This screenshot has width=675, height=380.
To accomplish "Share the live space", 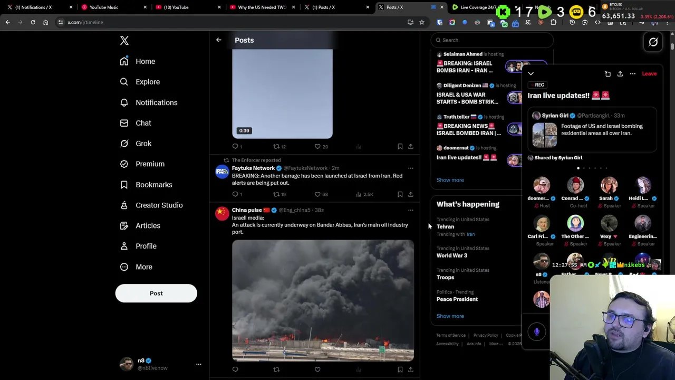I will click(620, 74).
